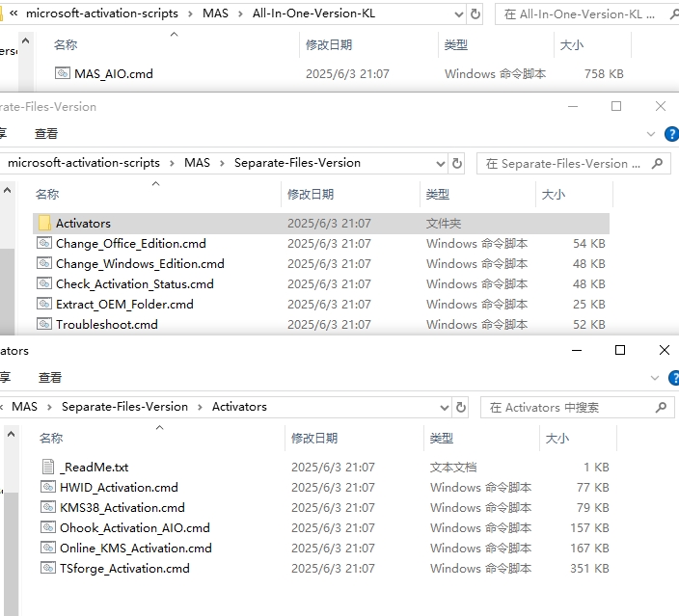Click the Ohook_Activation_AIO.cmd file icon
The image size is (679, 616).
point(48,527)
